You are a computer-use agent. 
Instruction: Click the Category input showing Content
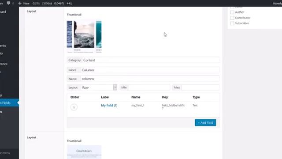tap(151, 60)
